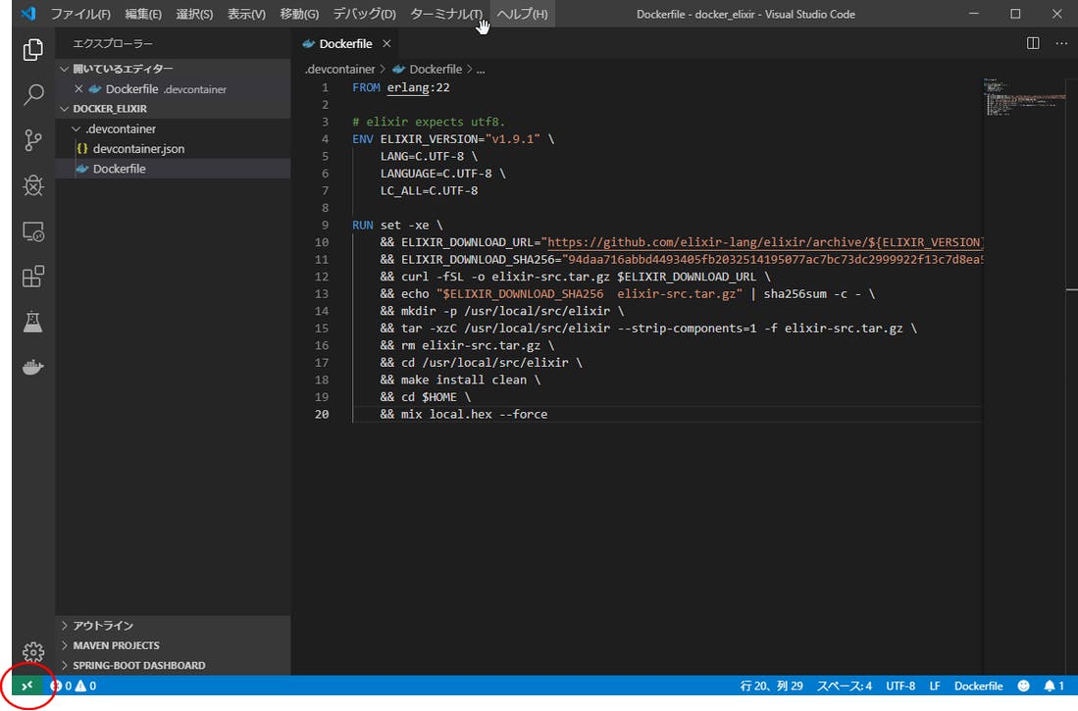Collapse the .devcontainer folder

point(113,128)
